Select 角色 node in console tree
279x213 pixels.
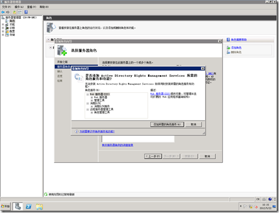coord(12,21)
